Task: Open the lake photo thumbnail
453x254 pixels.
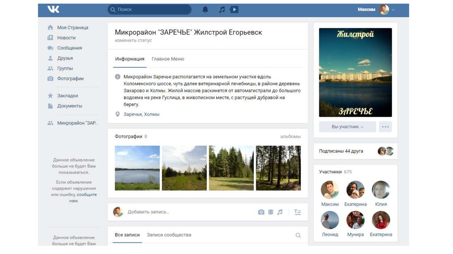Action: (x=137, y=168)
